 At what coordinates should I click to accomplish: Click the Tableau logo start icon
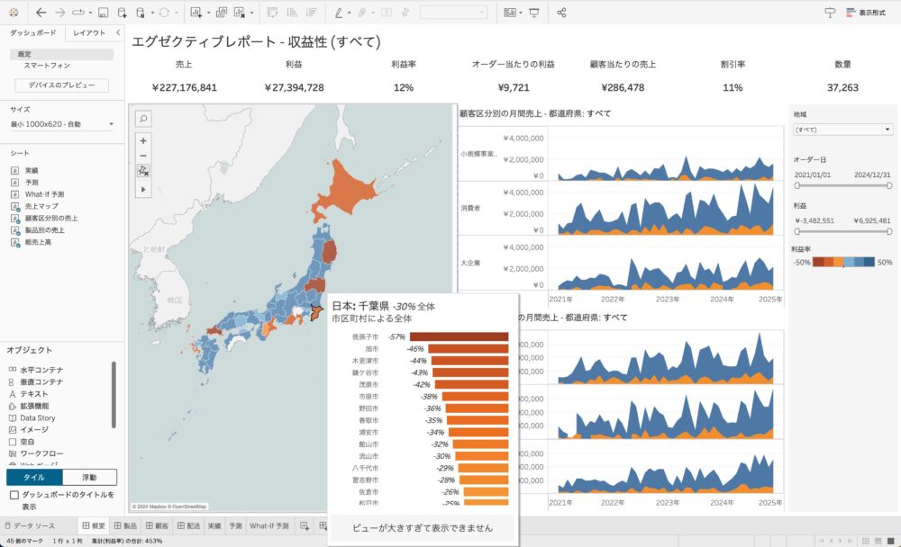[x=13, y=13]
